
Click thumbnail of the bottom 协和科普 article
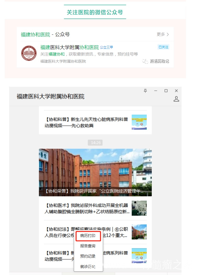[x=139, y=255]
